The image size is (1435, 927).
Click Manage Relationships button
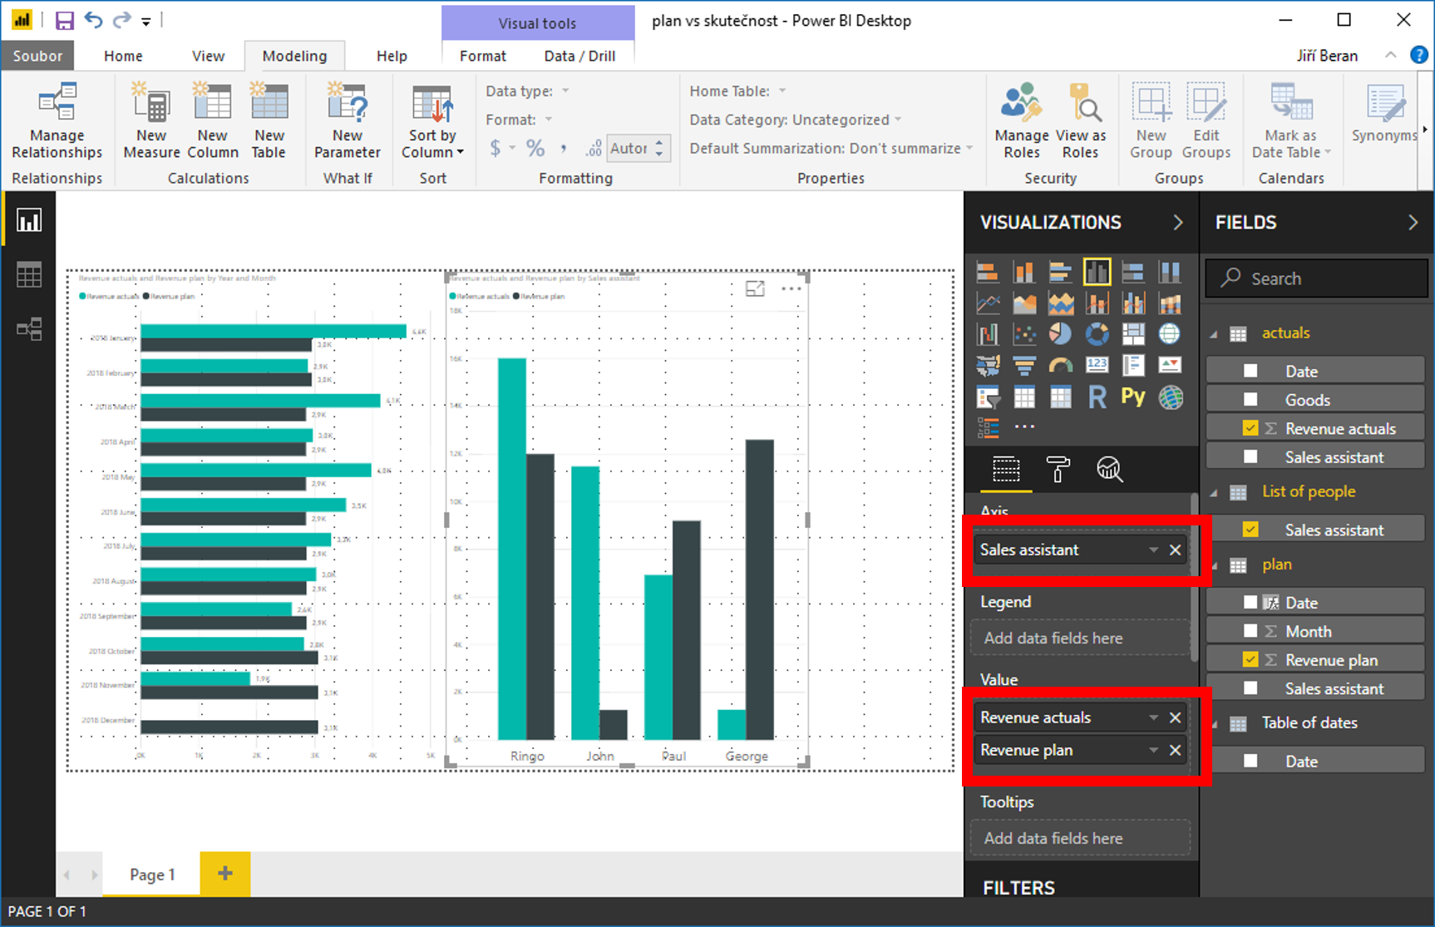coord(57,121)
